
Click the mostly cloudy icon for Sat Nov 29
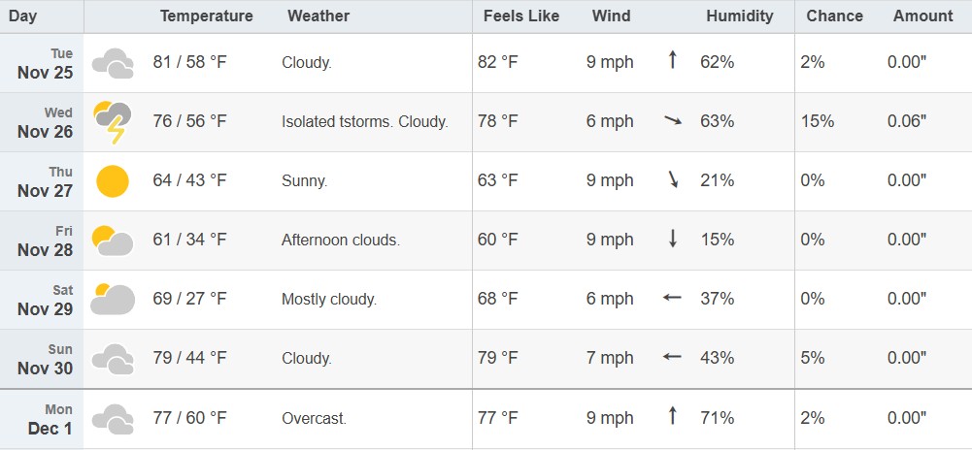tap(113, 299)
